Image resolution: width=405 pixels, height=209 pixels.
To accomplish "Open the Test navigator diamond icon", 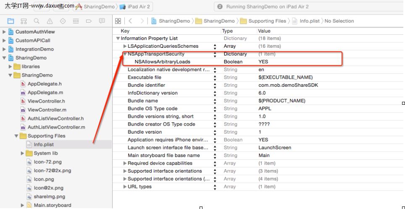I will click(63, 21).
